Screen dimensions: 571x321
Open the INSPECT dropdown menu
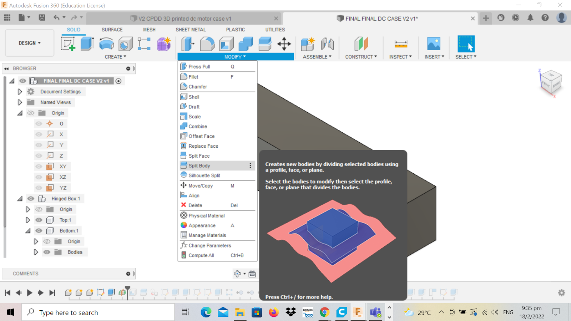[x=400, y=57]
